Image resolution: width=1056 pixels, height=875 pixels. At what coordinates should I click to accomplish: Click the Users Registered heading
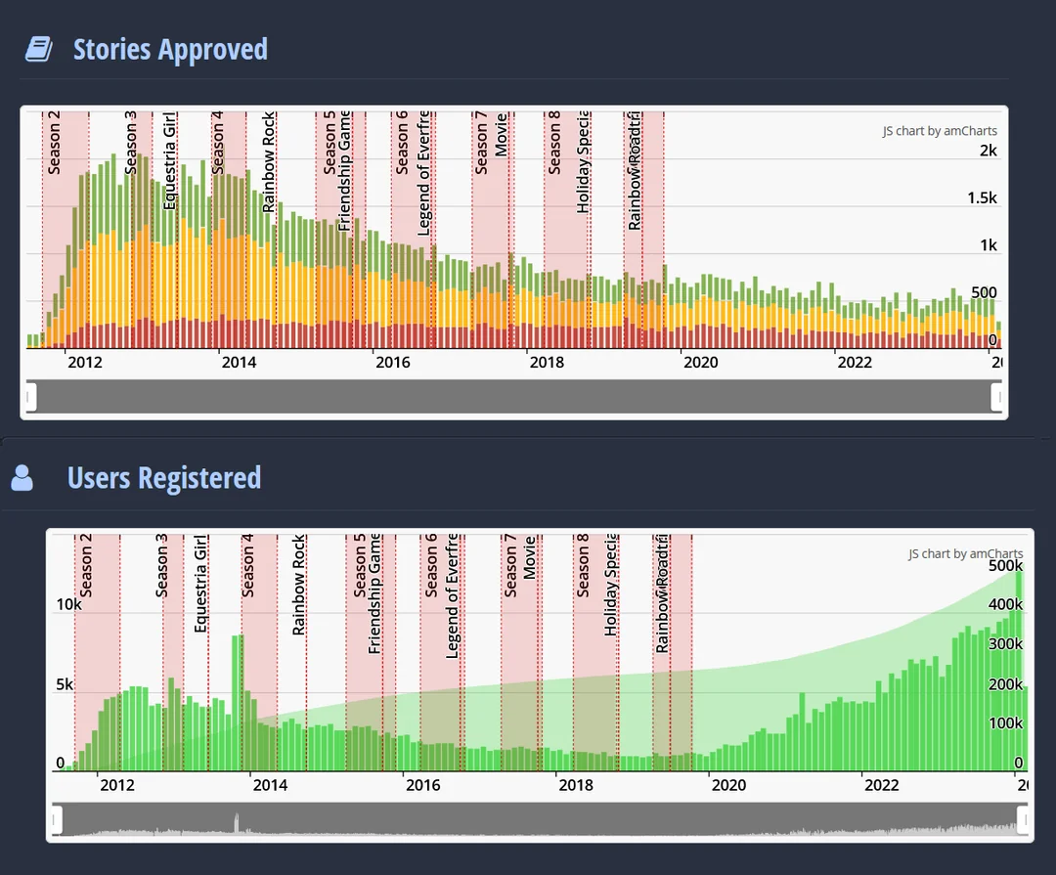163,478
